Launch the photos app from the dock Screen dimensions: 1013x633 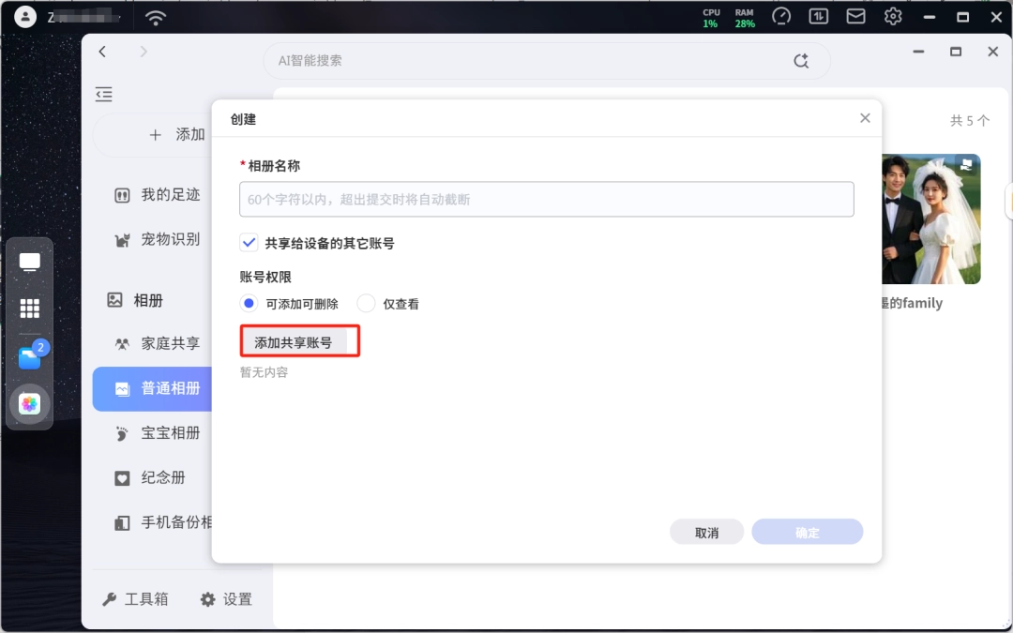[x=29, y=404]
